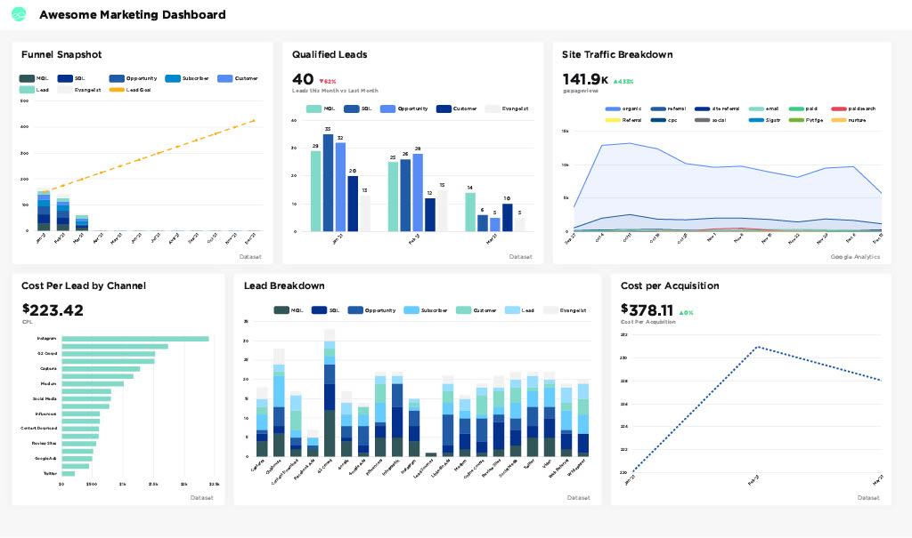
Task: Click the Google Analytics source link
Action: click(858, 256)
